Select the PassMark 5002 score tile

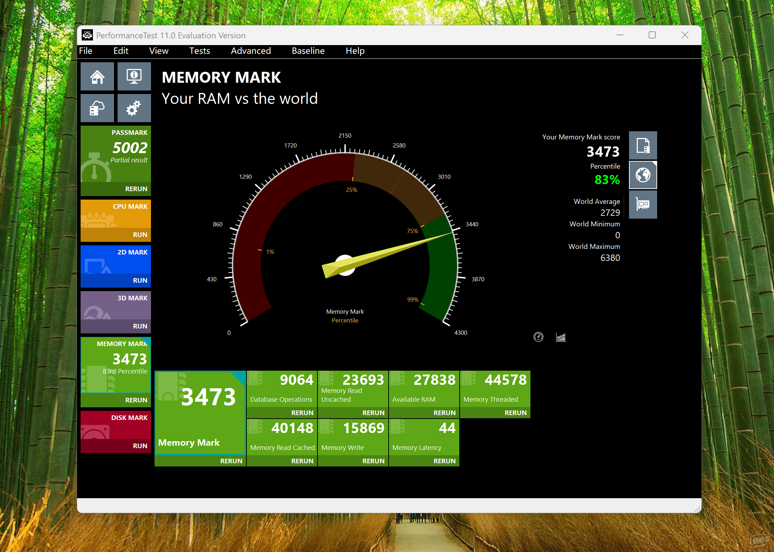[116, 154]
